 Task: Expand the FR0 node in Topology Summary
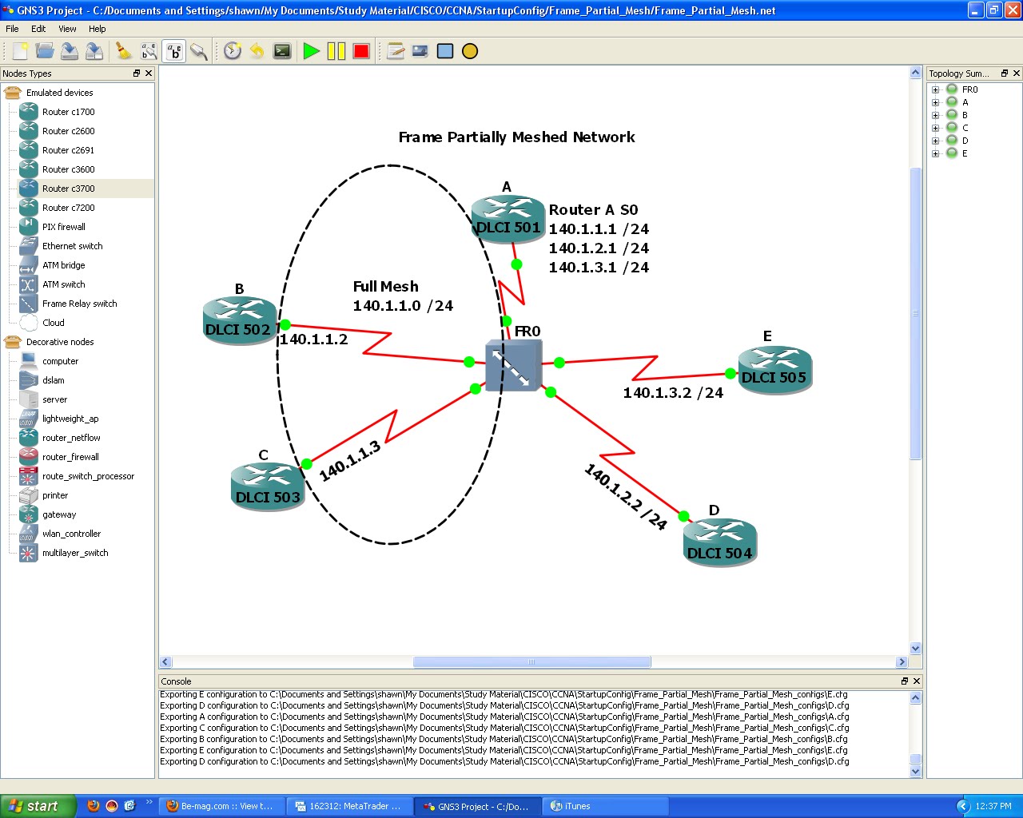[x=935, y=89]
